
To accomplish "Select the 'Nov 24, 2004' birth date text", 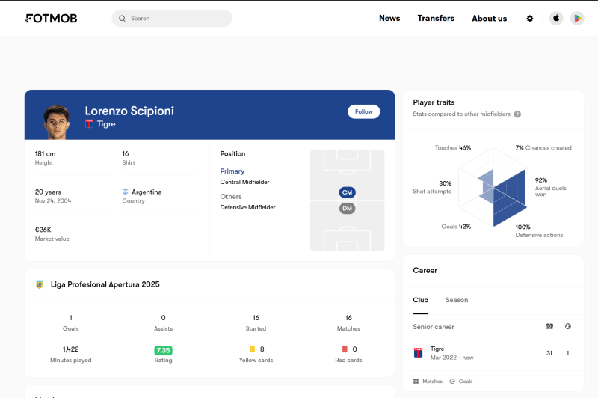I will pyautogui.click(x=53, y=200).
